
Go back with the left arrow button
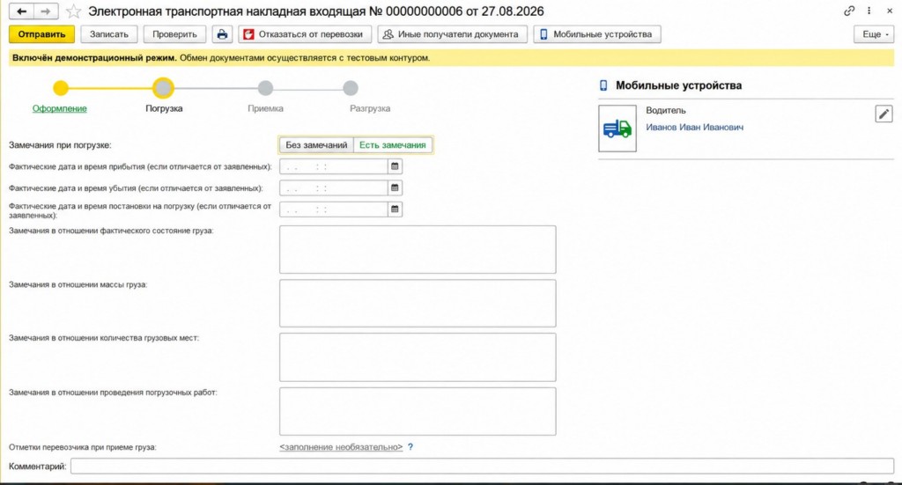click(22, 11)
